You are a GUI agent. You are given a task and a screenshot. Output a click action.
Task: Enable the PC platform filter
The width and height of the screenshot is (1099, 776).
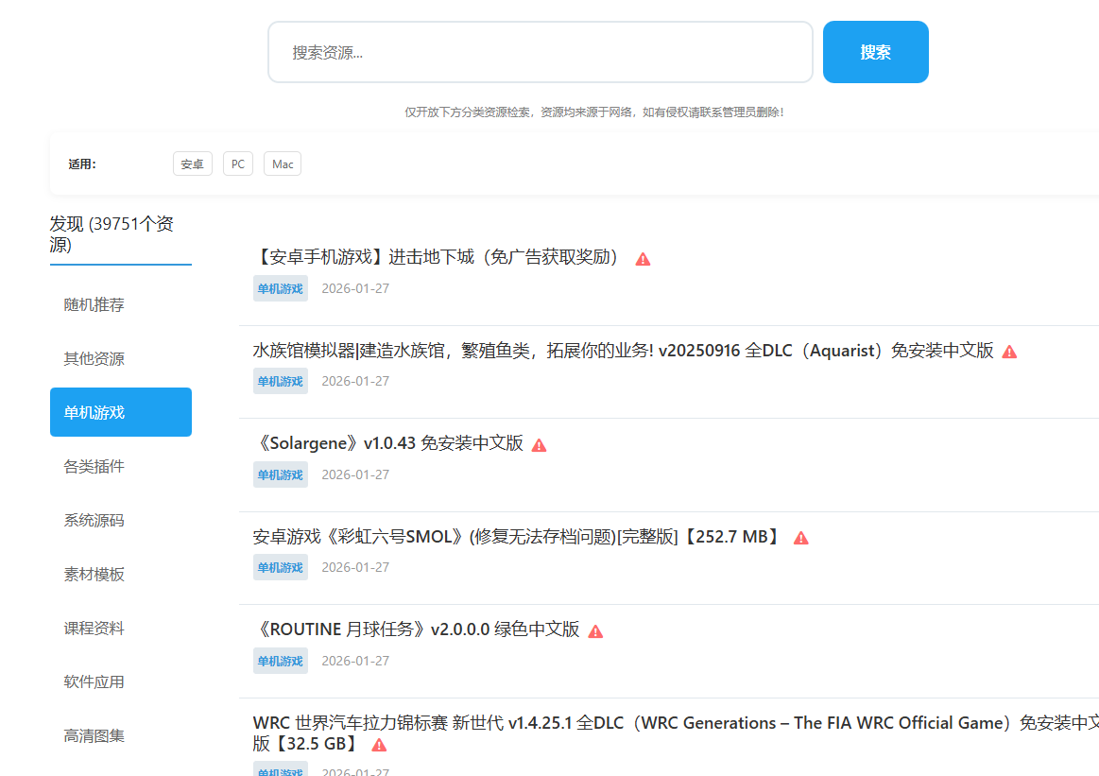(237, 163)
